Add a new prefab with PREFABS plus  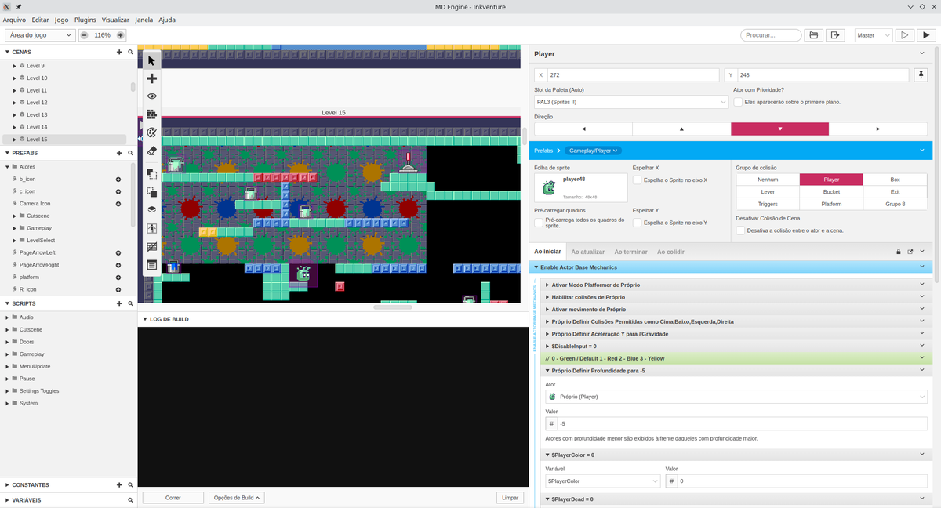tap(119, 153)
